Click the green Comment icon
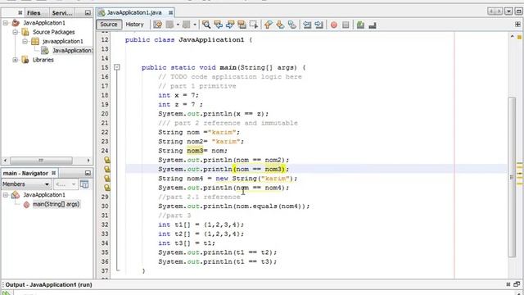The image size is (524, 295). [360, 25]
